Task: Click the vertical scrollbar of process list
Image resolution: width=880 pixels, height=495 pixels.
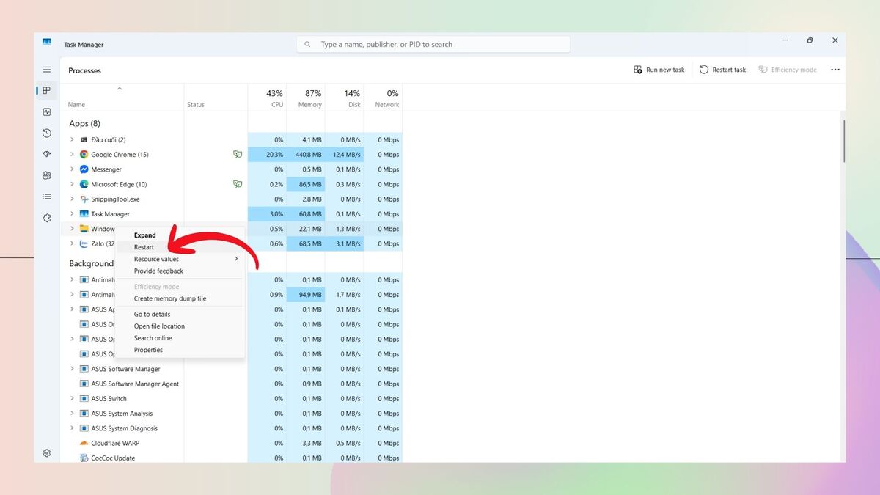Action: click(843, 141)
